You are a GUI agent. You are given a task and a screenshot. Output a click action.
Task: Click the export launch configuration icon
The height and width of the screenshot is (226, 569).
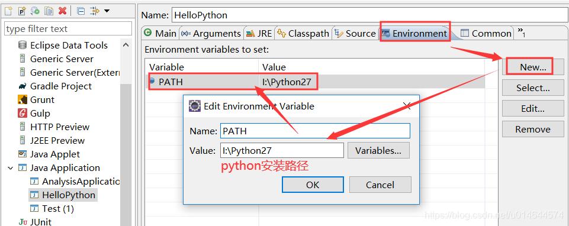pyautogui.click(x=35, y=11)
